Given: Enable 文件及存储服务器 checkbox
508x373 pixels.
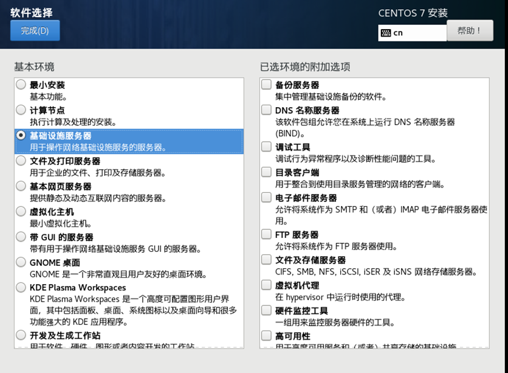Looking at the screenshot, I should (x=266, y=259).
